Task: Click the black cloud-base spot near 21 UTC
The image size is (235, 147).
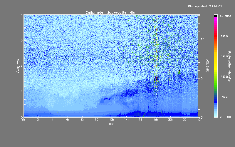Action: click(x=179, y=71)
